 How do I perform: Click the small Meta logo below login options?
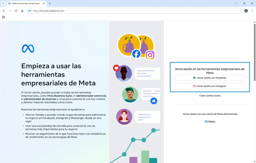click(210, 122)
